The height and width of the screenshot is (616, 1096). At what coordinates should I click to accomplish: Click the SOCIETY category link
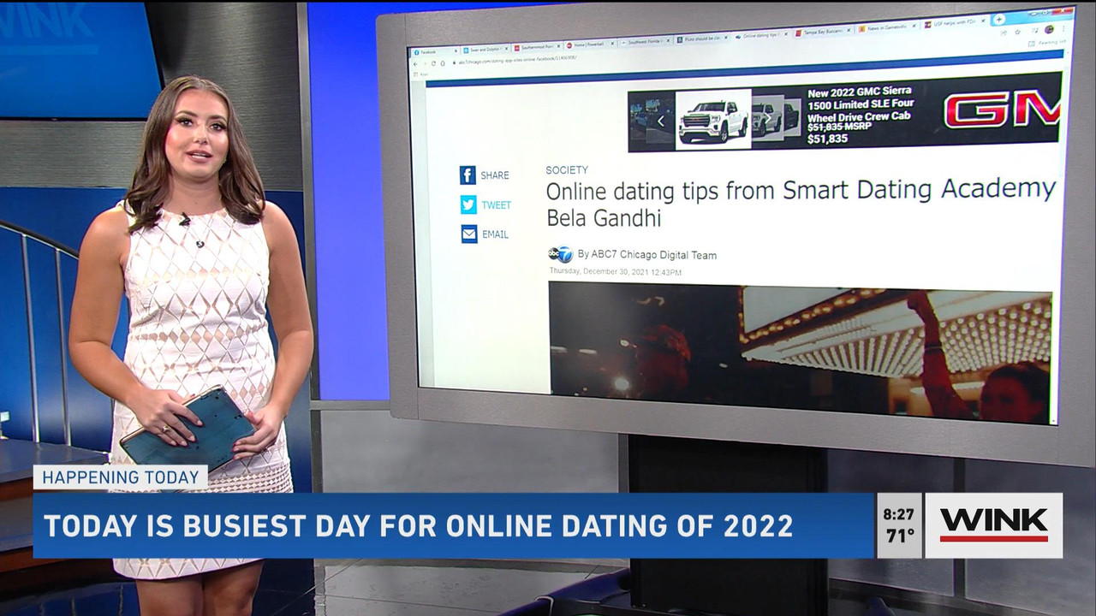click(567, 170)
